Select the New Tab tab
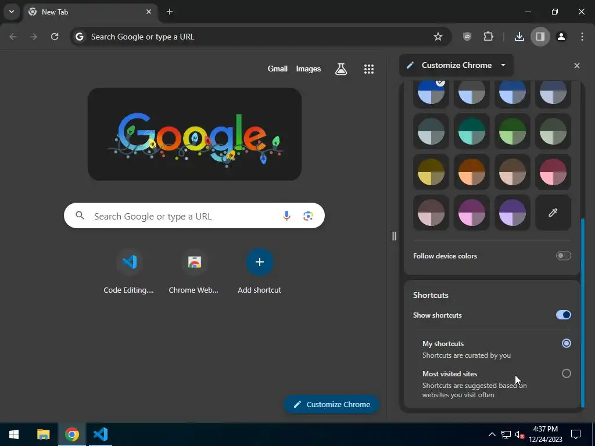595x446 pixels. (x=90, y=12)
